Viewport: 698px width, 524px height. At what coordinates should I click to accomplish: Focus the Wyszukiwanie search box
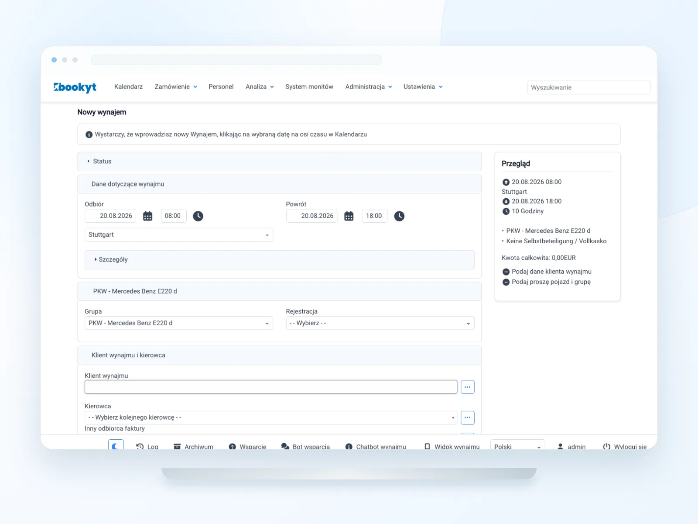pos(589,87)
